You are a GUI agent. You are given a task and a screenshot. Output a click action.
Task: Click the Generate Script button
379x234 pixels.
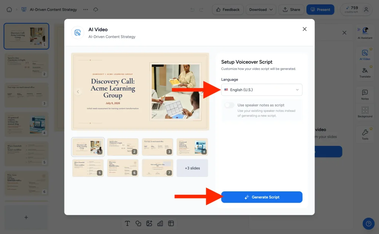262,197
